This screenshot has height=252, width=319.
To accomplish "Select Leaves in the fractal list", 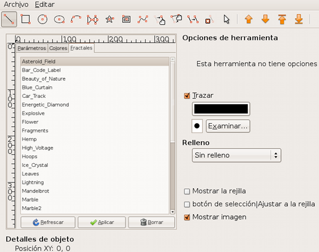I will click(x=95, y=174).
